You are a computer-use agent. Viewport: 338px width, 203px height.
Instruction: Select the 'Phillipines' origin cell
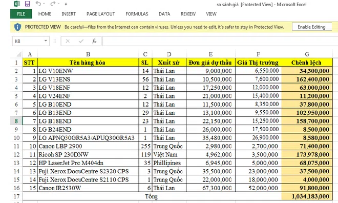(x=169, y=163)
